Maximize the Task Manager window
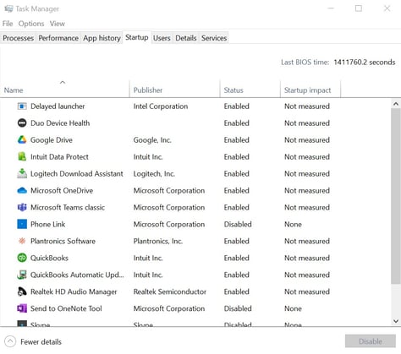This screenshot has width=401, height=354. (x=359, y=8)
